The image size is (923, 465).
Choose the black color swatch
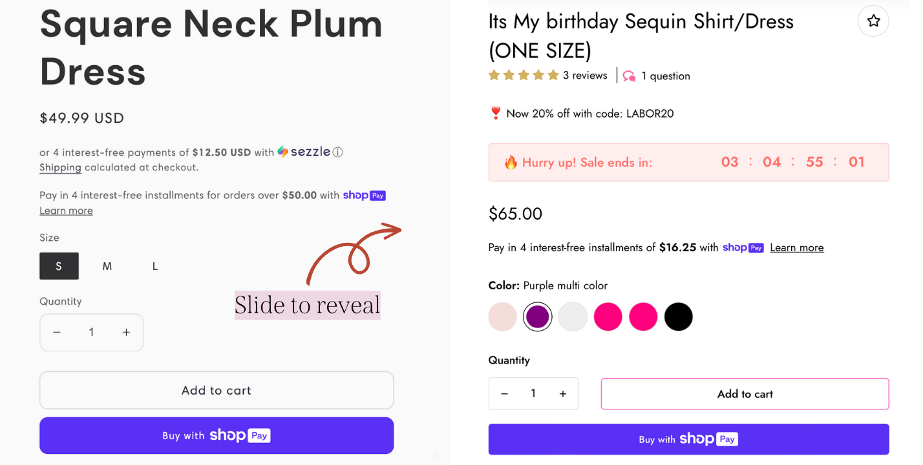tap(678, 317)
